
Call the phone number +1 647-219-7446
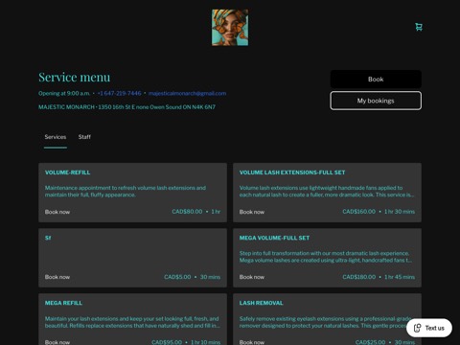119,93
